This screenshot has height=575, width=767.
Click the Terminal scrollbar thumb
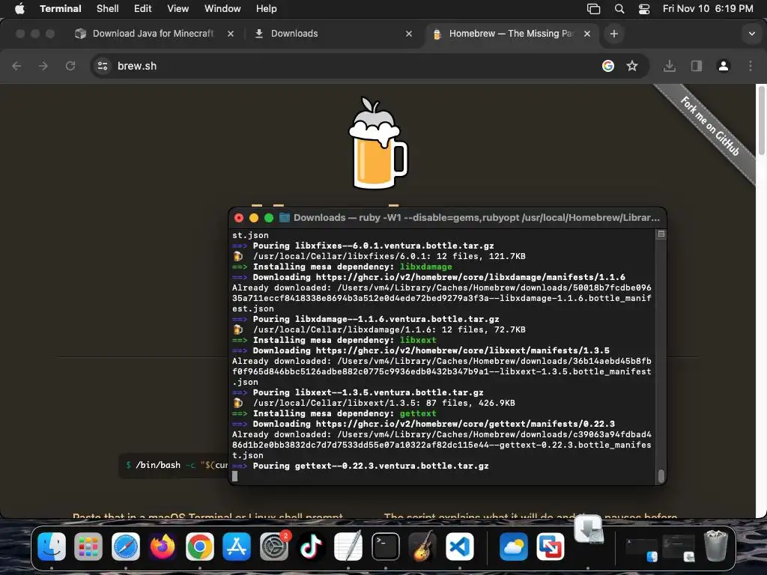click(x=661, y=475)
